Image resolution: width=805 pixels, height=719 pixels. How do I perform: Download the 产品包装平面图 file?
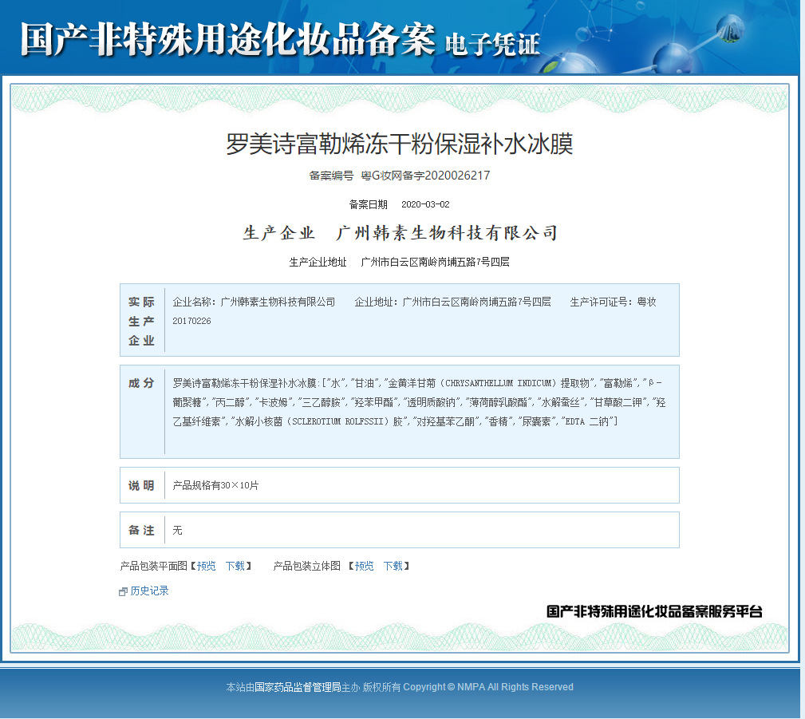tap(235, 566)
